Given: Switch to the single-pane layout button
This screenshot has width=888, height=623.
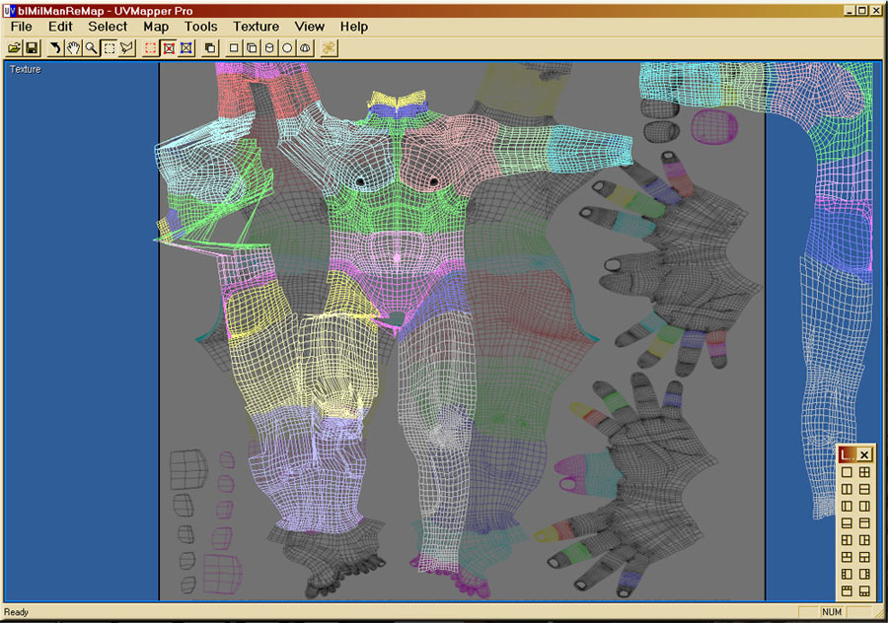Looking at the screenshot, I should (847, 472).
